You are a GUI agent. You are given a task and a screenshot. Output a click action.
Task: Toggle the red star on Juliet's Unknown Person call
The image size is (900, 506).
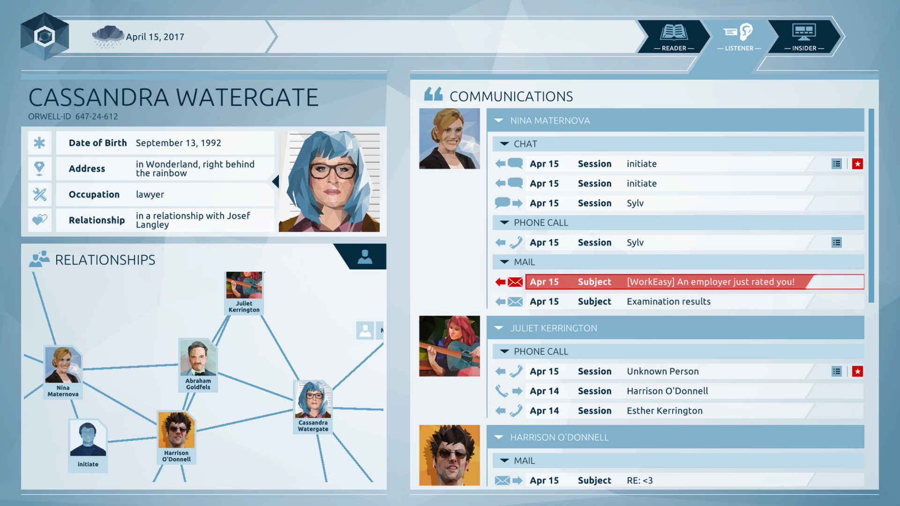(x=857, y=371)
